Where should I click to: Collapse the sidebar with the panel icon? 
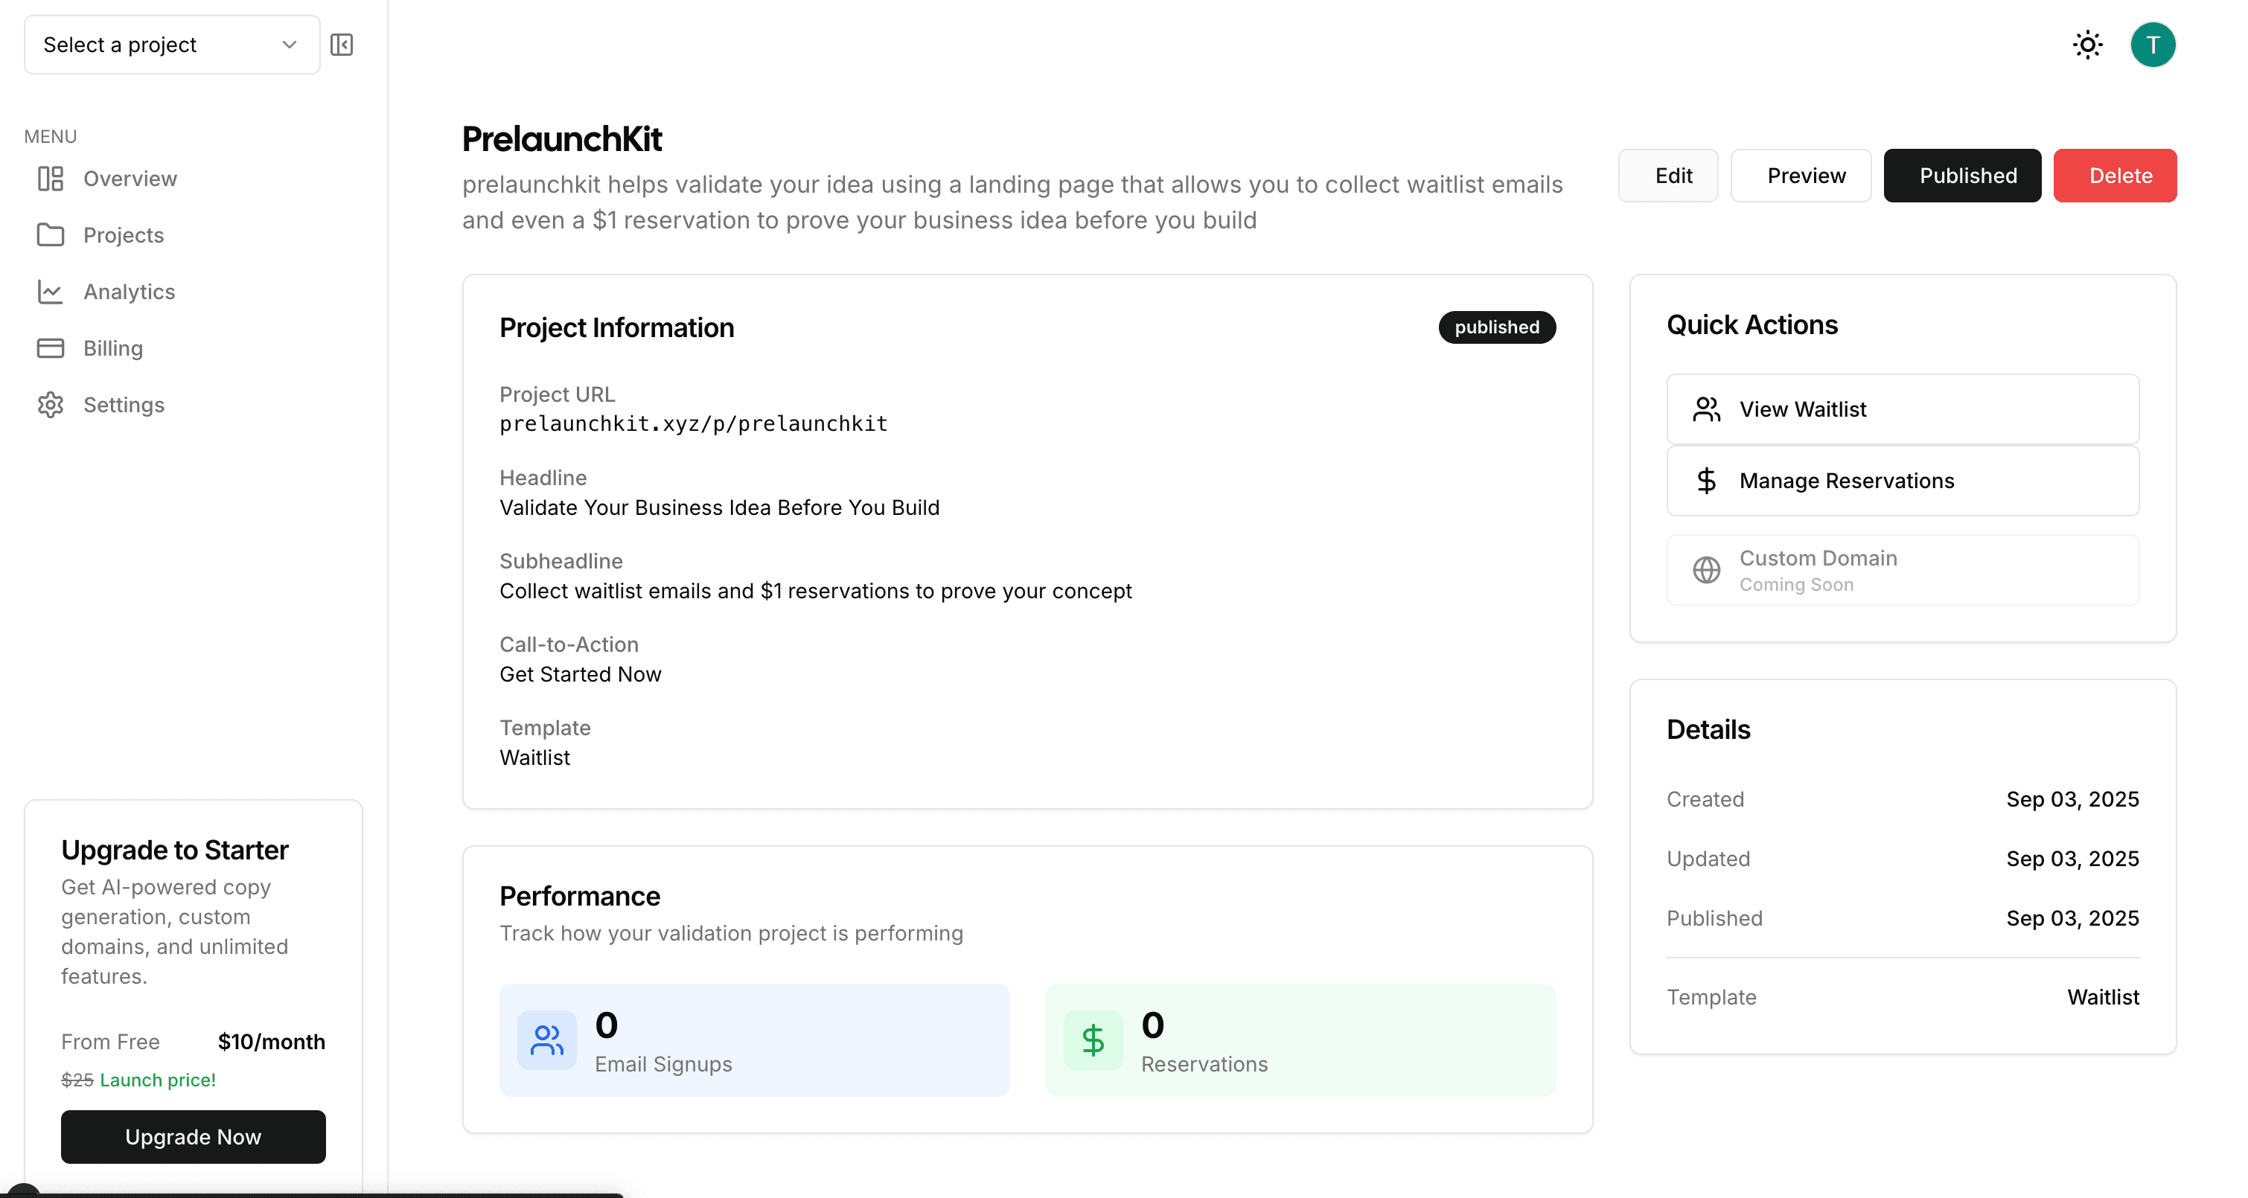[341, 45]
